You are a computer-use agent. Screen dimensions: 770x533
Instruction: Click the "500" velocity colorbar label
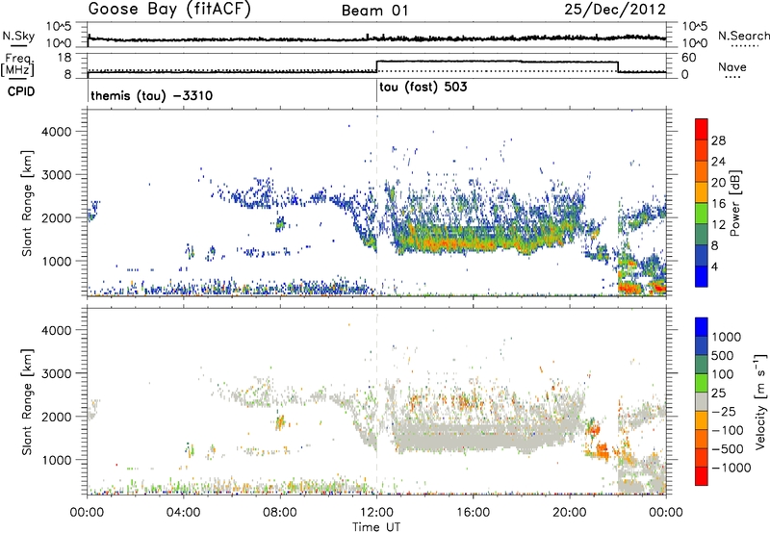tap(723, 356)
